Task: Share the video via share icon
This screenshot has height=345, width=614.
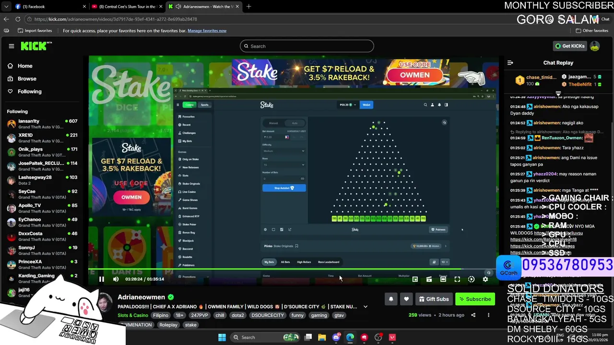Action: pyautogui.click(x=473, y=315)
